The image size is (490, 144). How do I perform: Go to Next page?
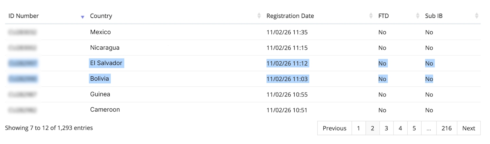point(469,128)
